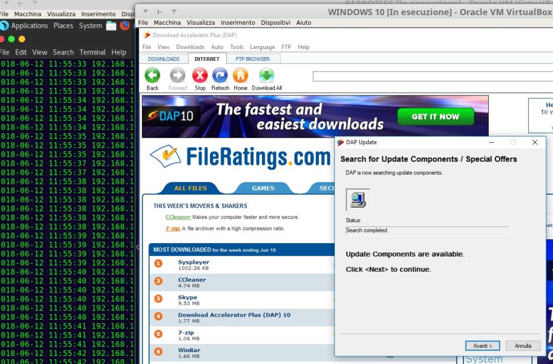Open the Sysplayer download link
The height and width of the screenshot is (364, 553).
tap(193, 262)
